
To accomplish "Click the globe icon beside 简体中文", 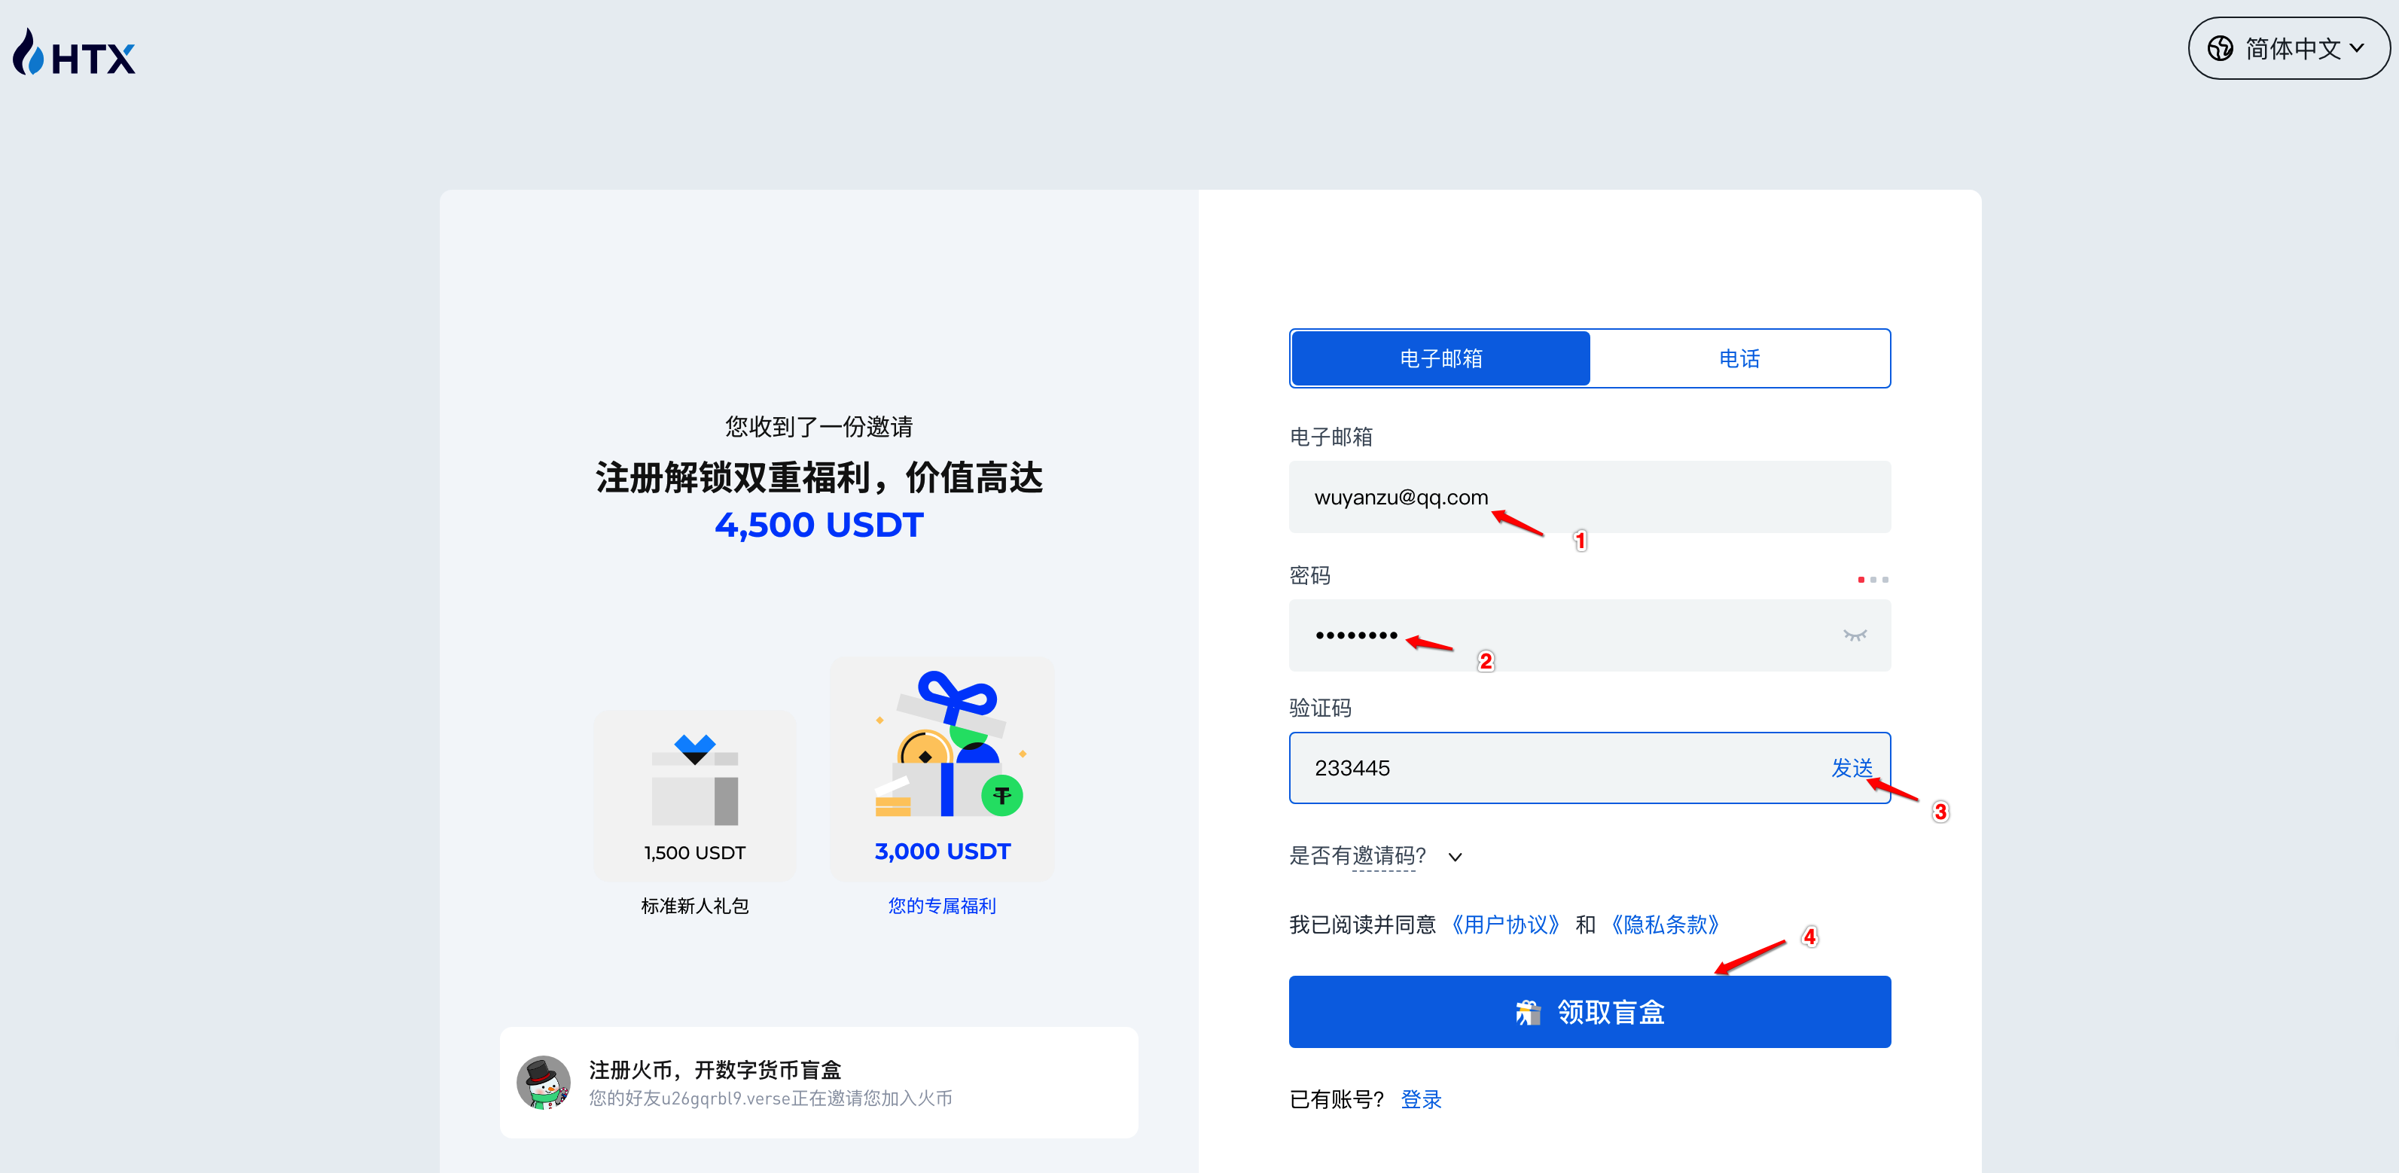I will coord(2221,47).
